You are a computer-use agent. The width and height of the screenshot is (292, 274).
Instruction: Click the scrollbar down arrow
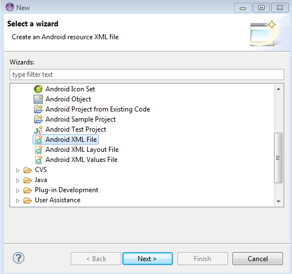coord(279,201)
